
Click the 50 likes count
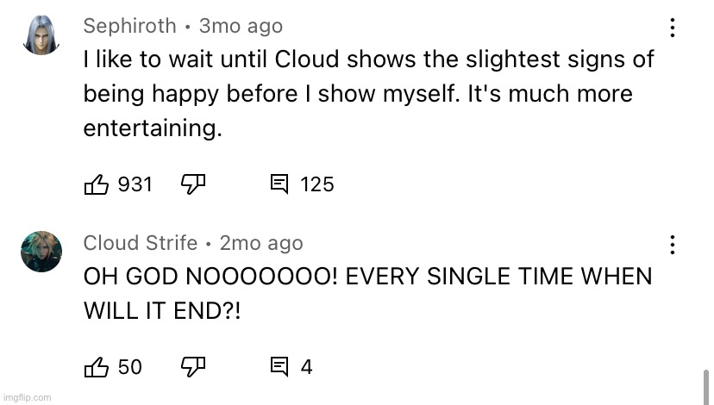129,367
